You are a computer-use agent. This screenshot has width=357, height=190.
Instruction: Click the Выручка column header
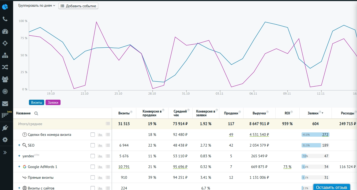pyautogui.click(x=259, y=113)
